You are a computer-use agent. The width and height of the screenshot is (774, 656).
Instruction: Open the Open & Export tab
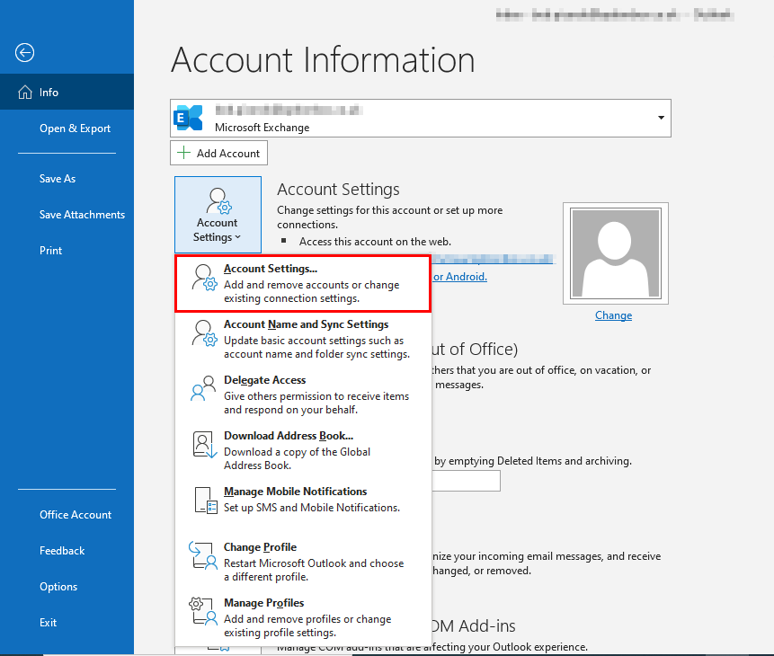[x=67, y=129]
